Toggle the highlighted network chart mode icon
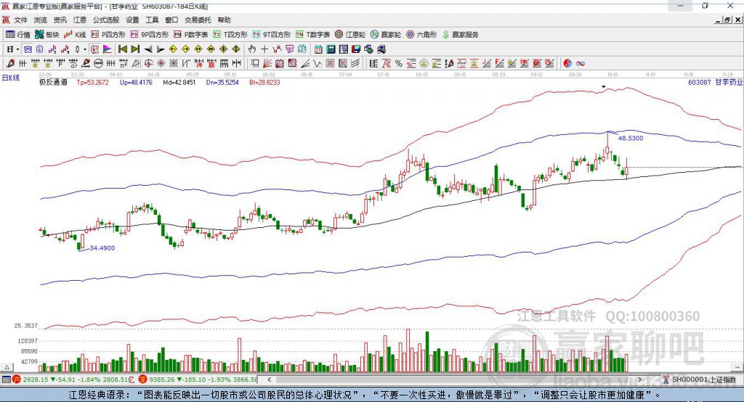The height and width of the screenshot is (402, 744). coord(28,49)
